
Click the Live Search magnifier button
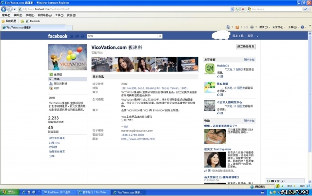pos(306,9)
